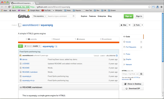Open the 0 releases link

[x=80, y=39]
